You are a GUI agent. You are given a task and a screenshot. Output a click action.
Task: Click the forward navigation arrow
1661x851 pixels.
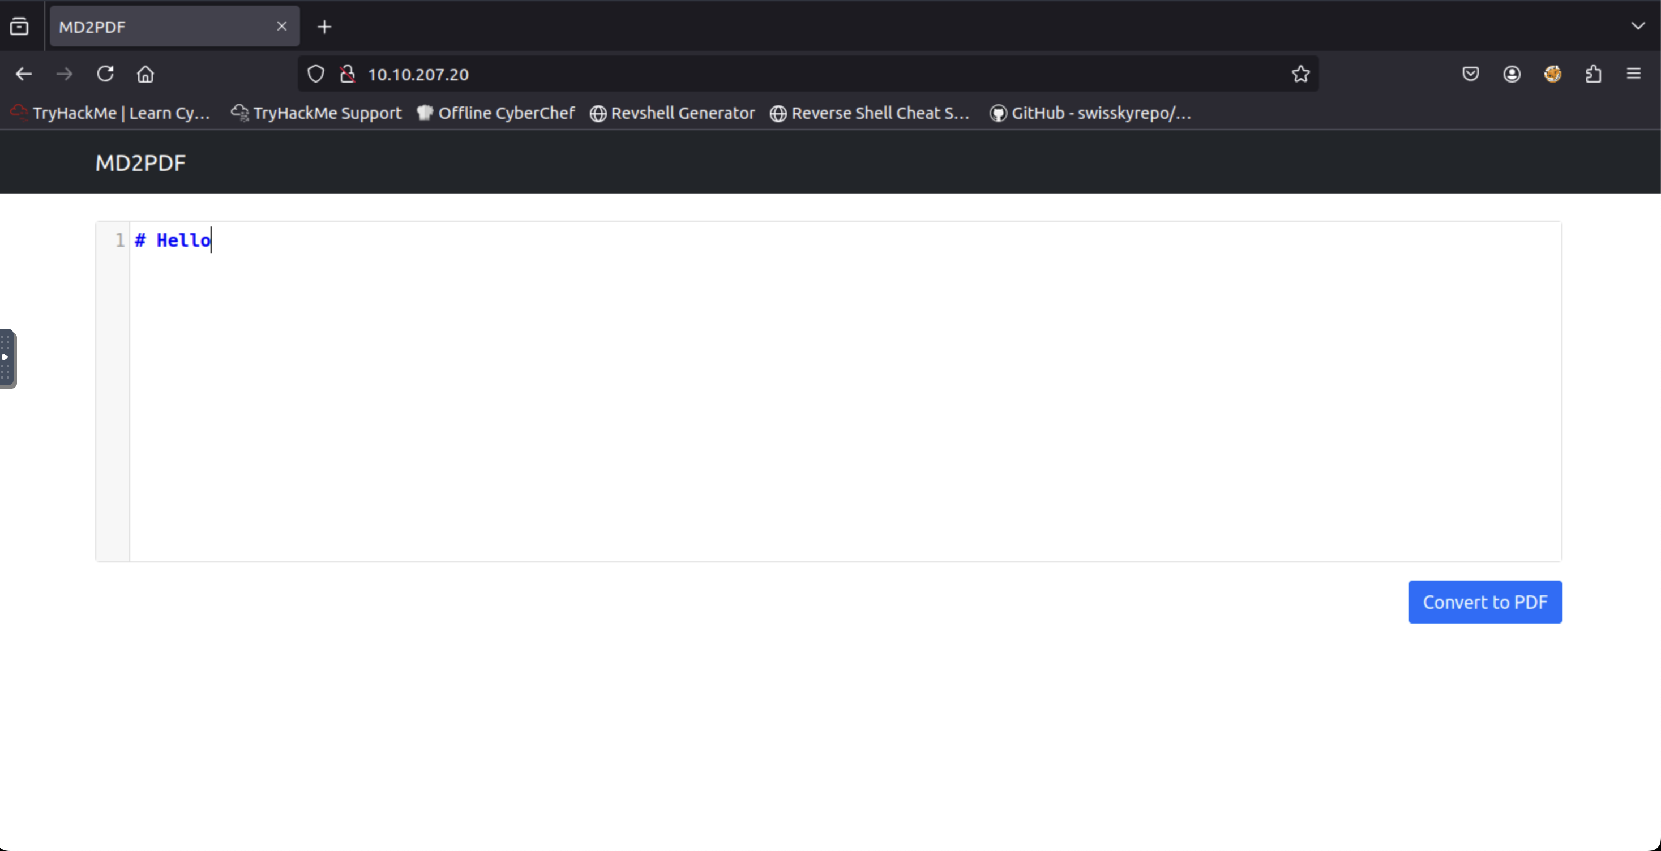point(65,74)
